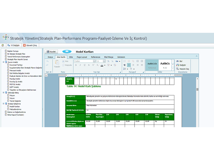Collapse the ribbon using top-right chevron
The width and height of the screenshot is (214, 160).
(x=197, y=56)
